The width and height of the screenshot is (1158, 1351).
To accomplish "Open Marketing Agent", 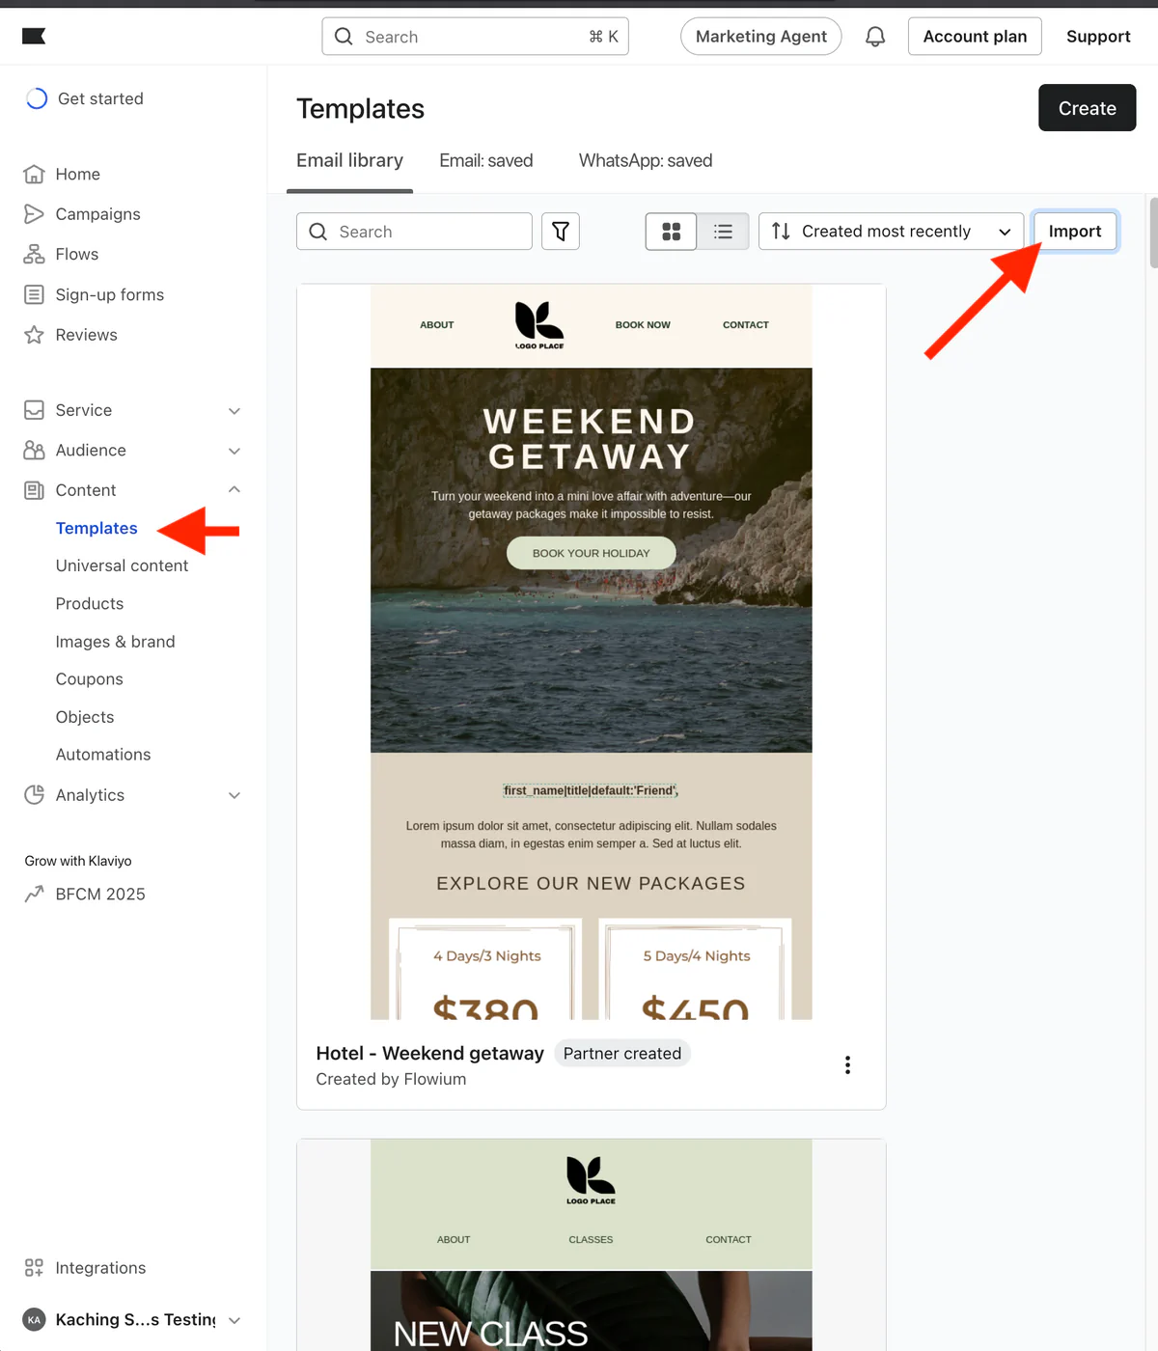I will [760, 37].
